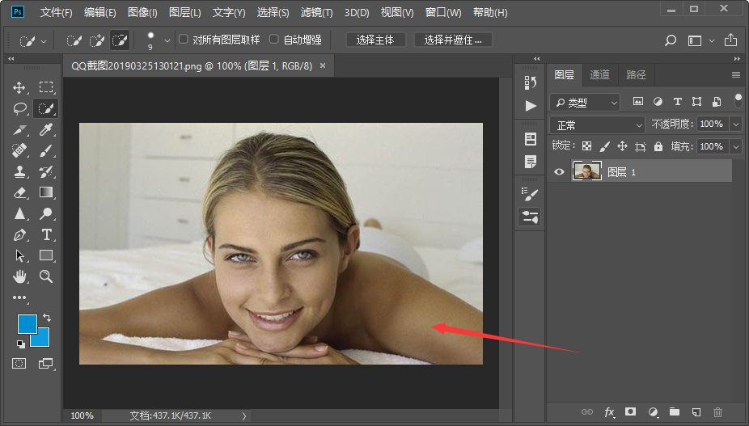
Task: Swap foreground and background colors
Action: tap(47, 317)
